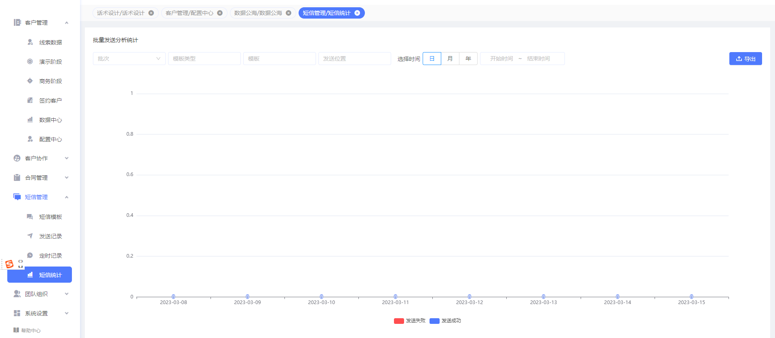
Task: Open the 模板类型 selector
Action: point(204,59)
